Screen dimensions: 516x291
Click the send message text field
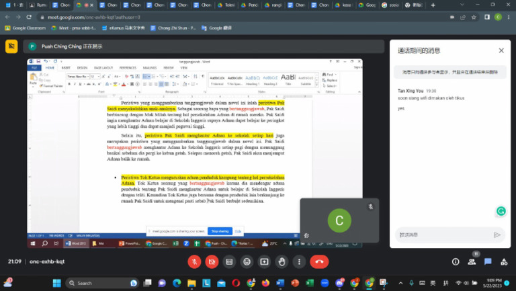[x=443, y=235]
